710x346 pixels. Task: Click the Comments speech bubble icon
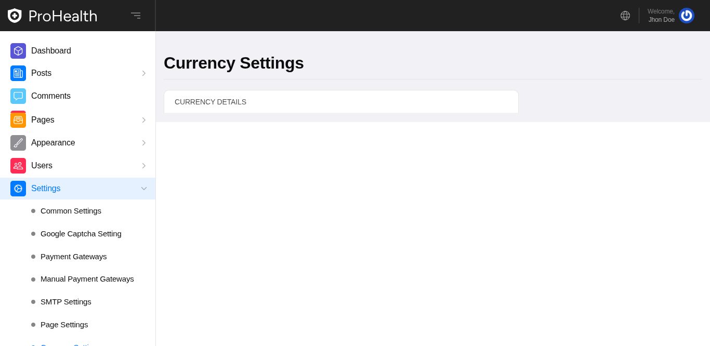click(18, 96)
